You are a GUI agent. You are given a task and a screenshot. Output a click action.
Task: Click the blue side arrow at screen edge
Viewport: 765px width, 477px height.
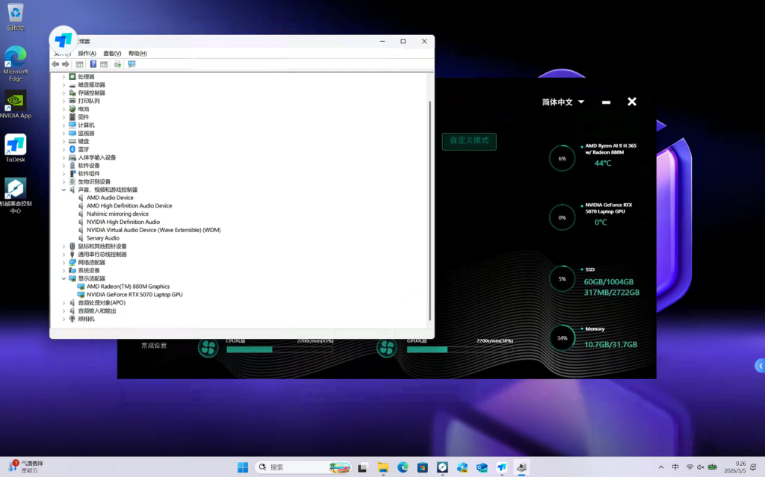(760, 366)
